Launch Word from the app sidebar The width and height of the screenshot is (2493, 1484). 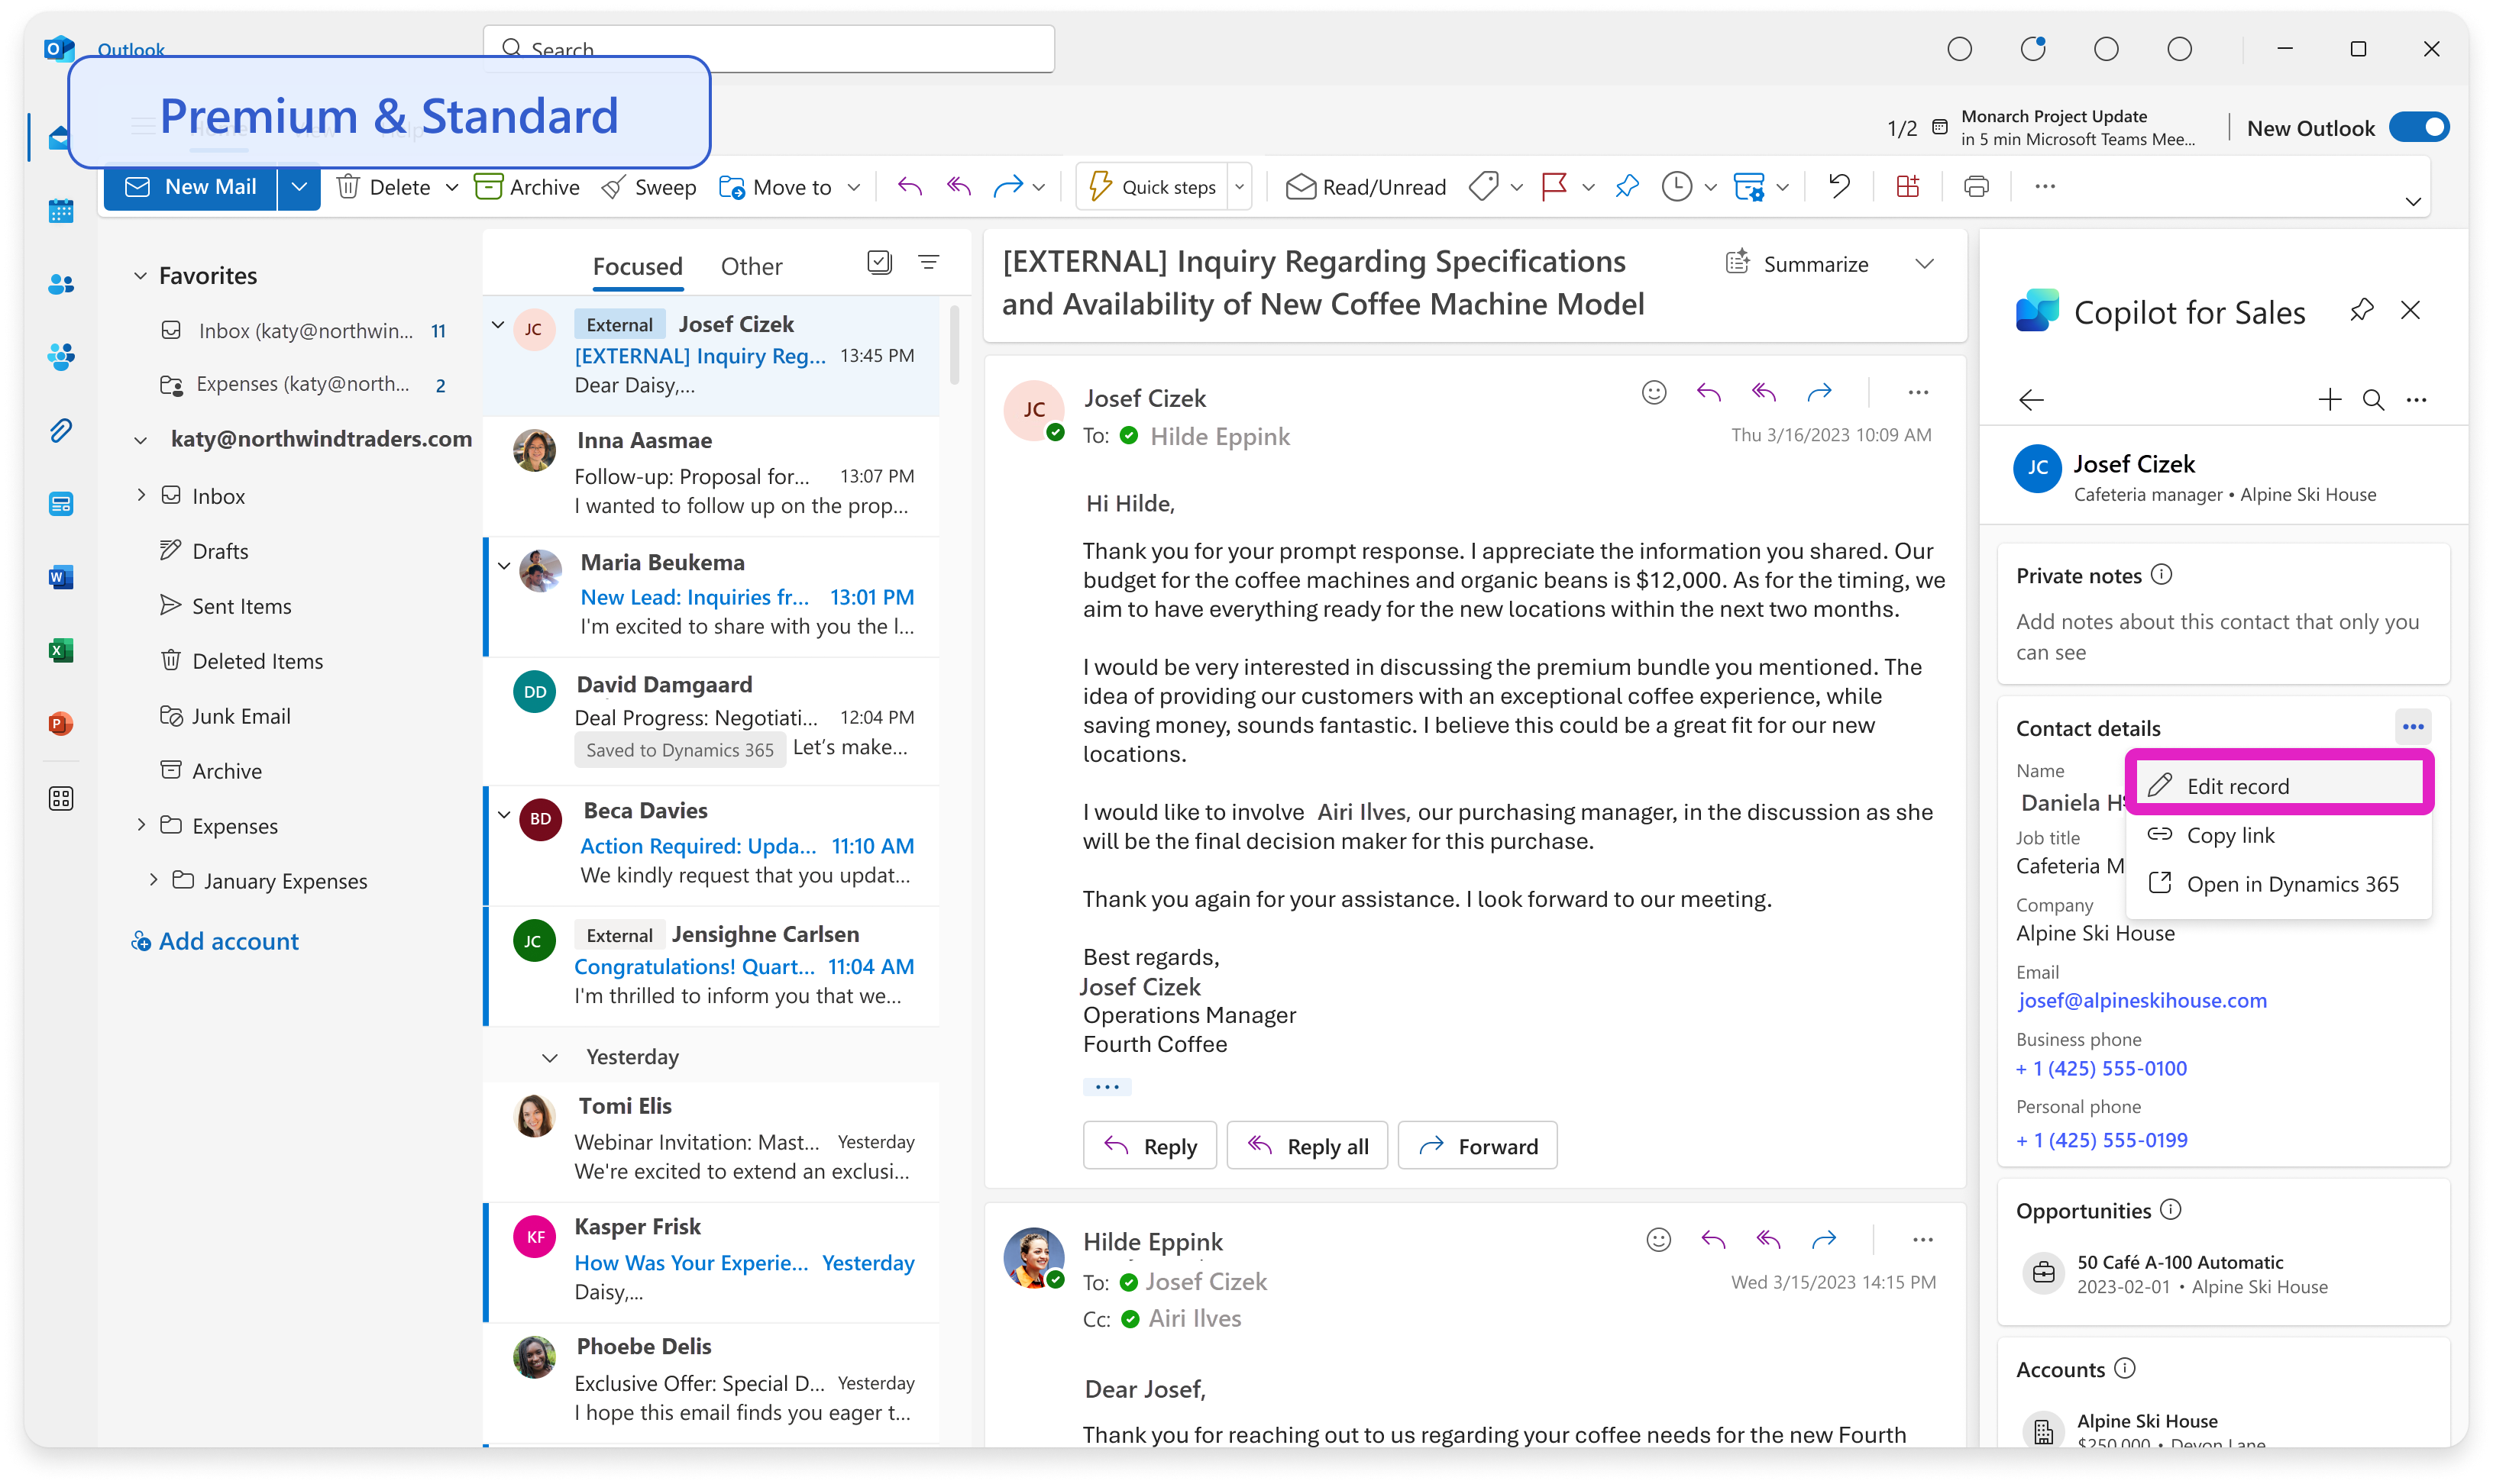[60, 577]
